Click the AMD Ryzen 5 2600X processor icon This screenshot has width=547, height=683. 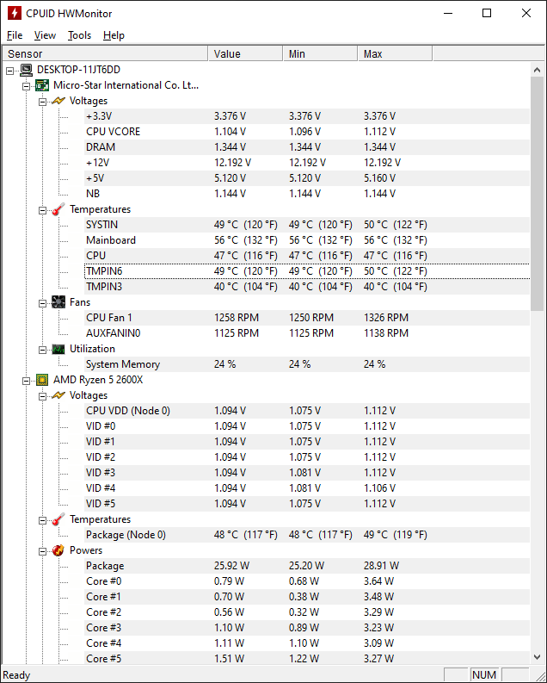[x=42, y=380]
